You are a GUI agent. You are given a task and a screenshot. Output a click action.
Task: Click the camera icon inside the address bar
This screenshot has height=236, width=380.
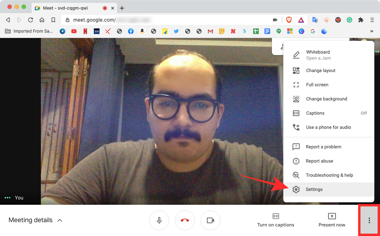point(276,20)
